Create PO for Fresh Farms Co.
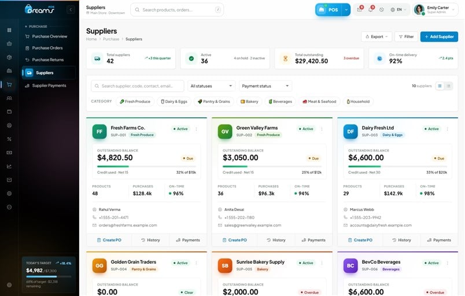465x296 pixels. pos(109,240)
